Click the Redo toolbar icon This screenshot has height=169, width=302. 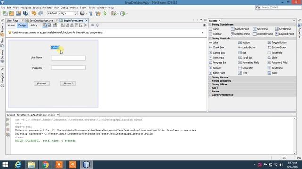pyautogui.click(x=41, y=14)
